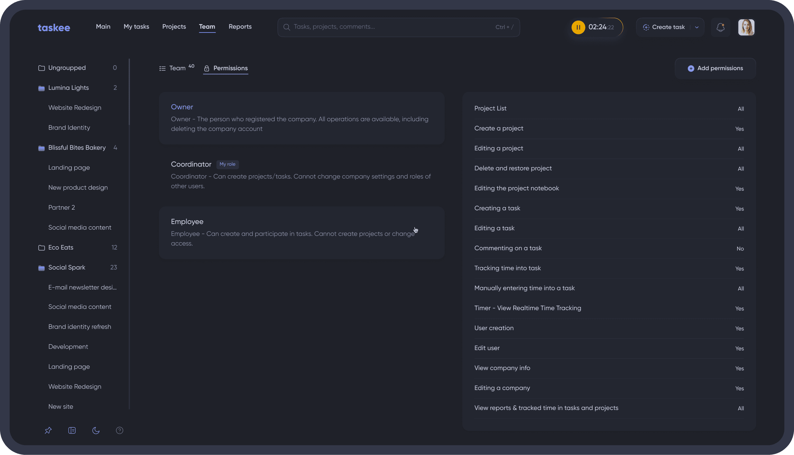The width and height of the screenshot is (794, 455).
Task: Disable the Creating a task permission
Action: click(x=739, y=209)
